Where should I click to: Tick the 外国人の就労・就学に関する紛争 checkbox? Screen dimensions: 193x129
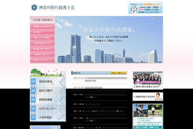pos(135,124)
